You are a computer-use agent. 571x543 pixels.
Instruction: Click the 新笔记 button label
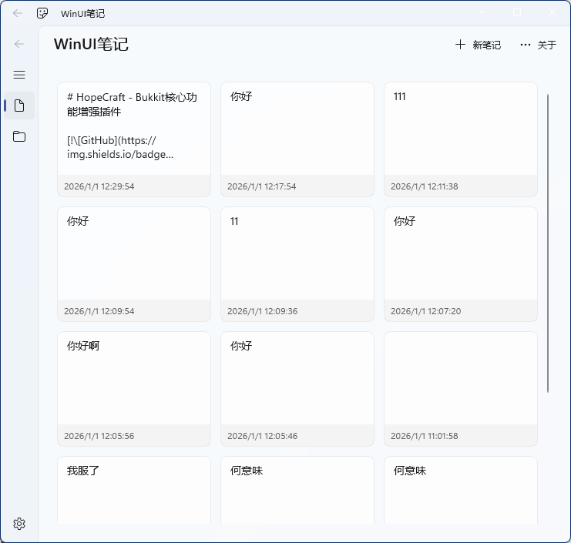pyautogui.click(x=486, y=45)
